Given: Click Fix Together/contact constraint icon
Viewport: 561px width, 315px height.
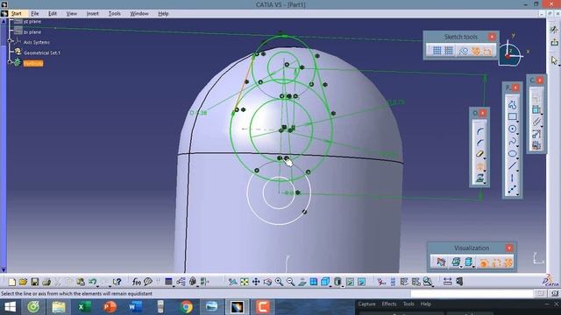Looking at the screenshot, I should click(x=536, y=122).
